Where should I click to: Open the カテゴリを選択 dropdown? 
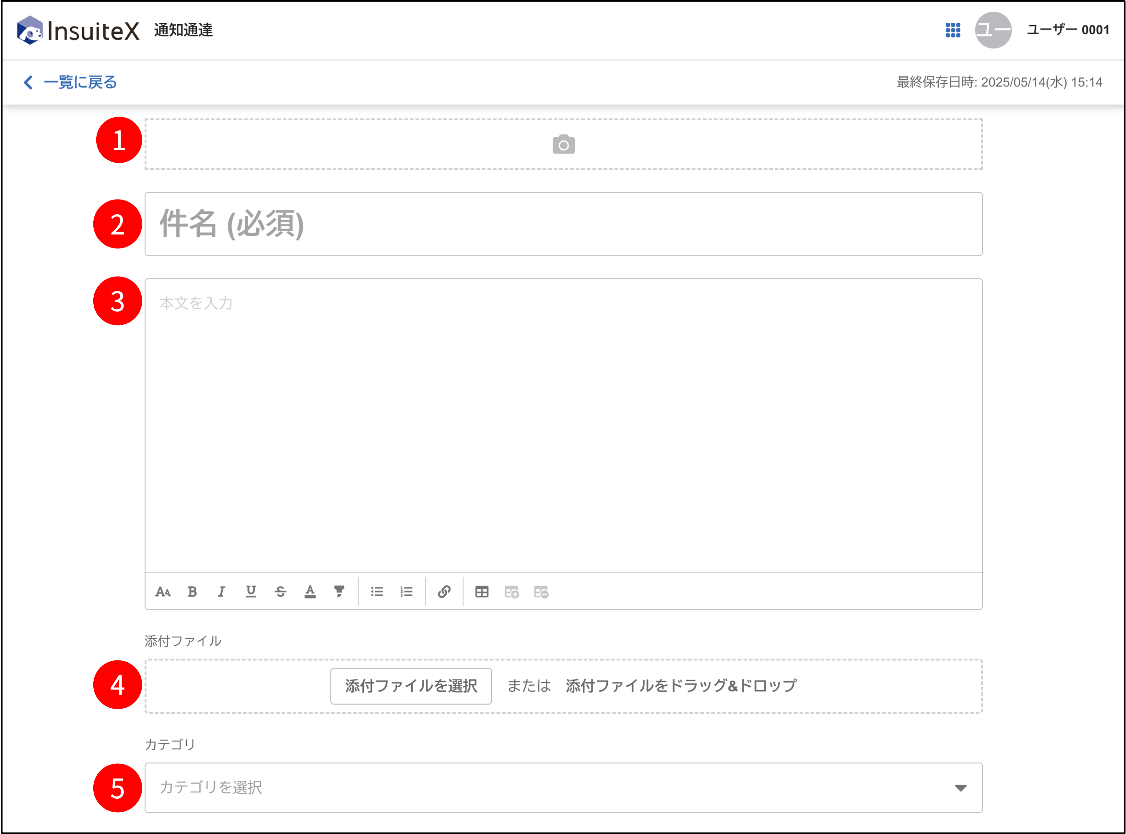click(x=563, y=788)
